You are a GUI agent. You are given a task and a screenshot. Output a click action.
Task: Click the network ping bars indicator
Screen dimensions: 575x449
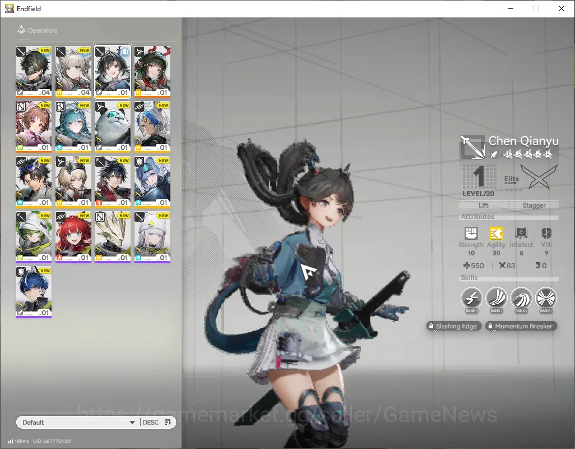click(x=11, y=441)
